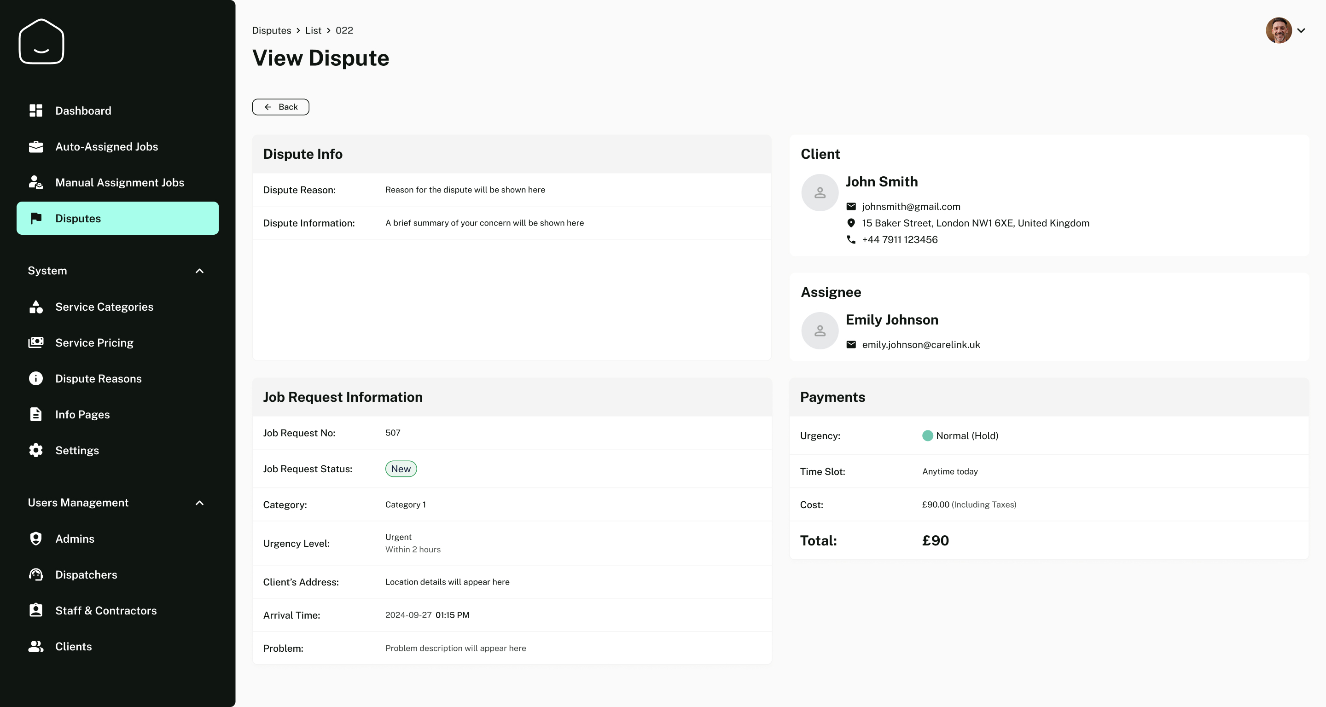Click the Admins shield icon
The height and width of the screenshot is (707, 1326).
35,539
